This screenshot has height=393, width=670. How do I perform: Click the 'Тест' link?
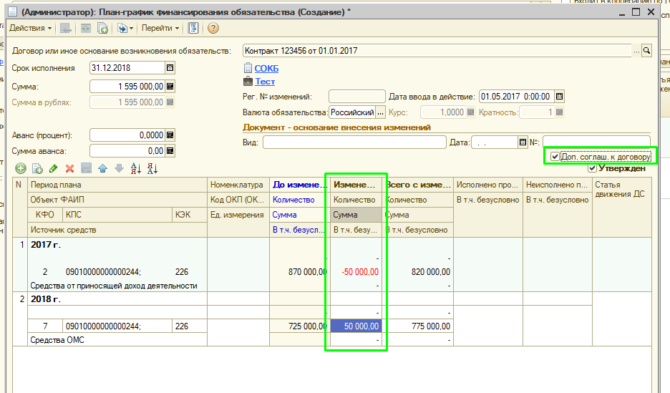tap(265, 82)
